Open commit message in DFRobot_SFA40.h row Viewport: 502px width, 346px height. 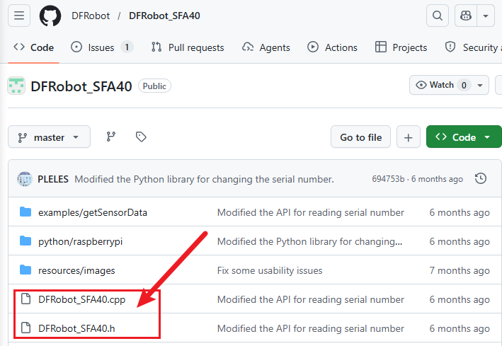[x=311, y=329]
